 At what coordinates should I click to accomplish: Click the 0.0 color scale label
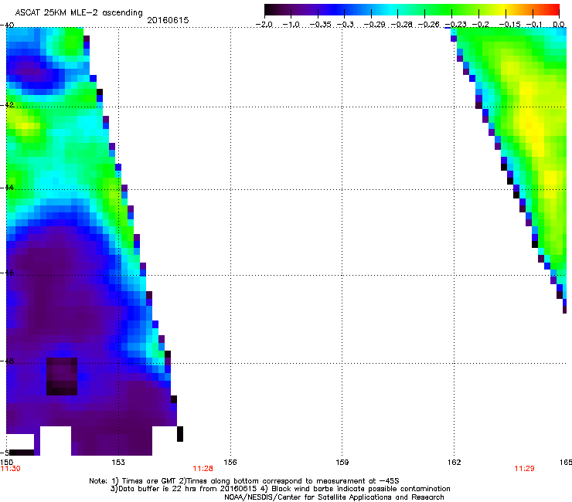tap(559, 25)
